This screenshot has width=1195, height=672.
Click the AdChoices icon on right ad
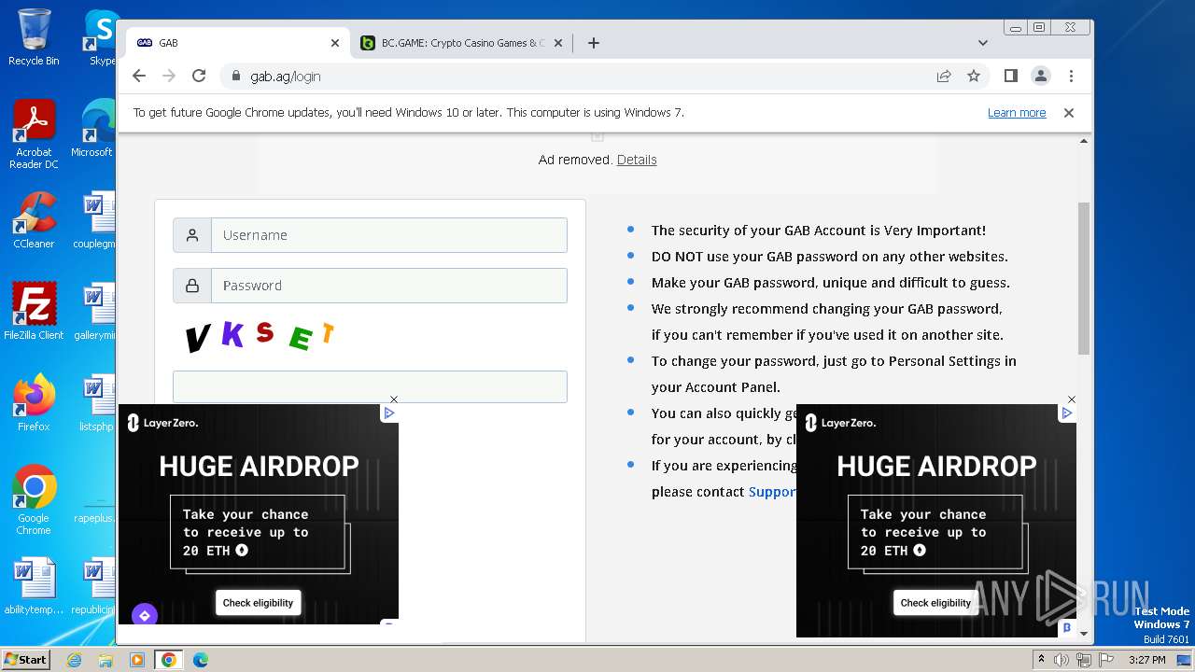pos(1067,413)
